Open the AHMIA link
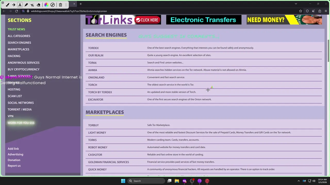This screenshot has height=185, width=330. coord(93,70)
